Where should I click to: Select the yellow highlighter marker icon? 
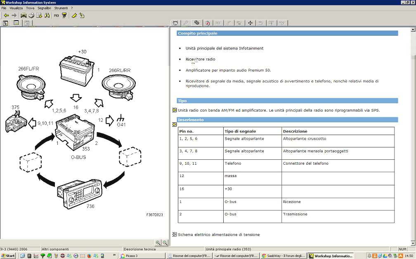click(74, 15)
